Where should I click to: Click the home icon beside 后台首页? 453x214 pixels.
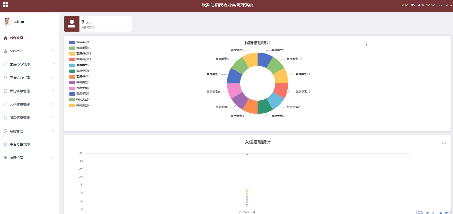(5, 38)
